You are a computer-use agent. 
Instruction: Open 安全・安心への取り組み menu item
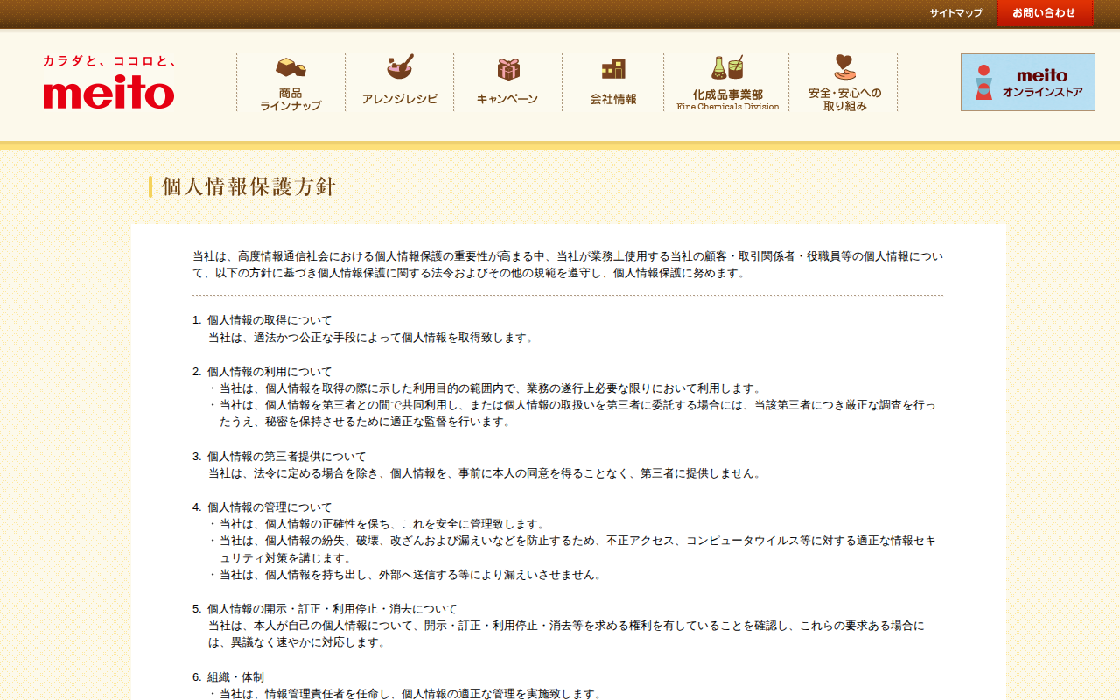(x=844, y=82)
